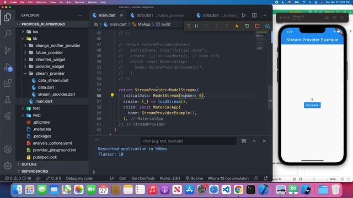The width and height of the screenshot is (353, 198).
Task: Open the Accounts menu icon
Action: (7, 149)
